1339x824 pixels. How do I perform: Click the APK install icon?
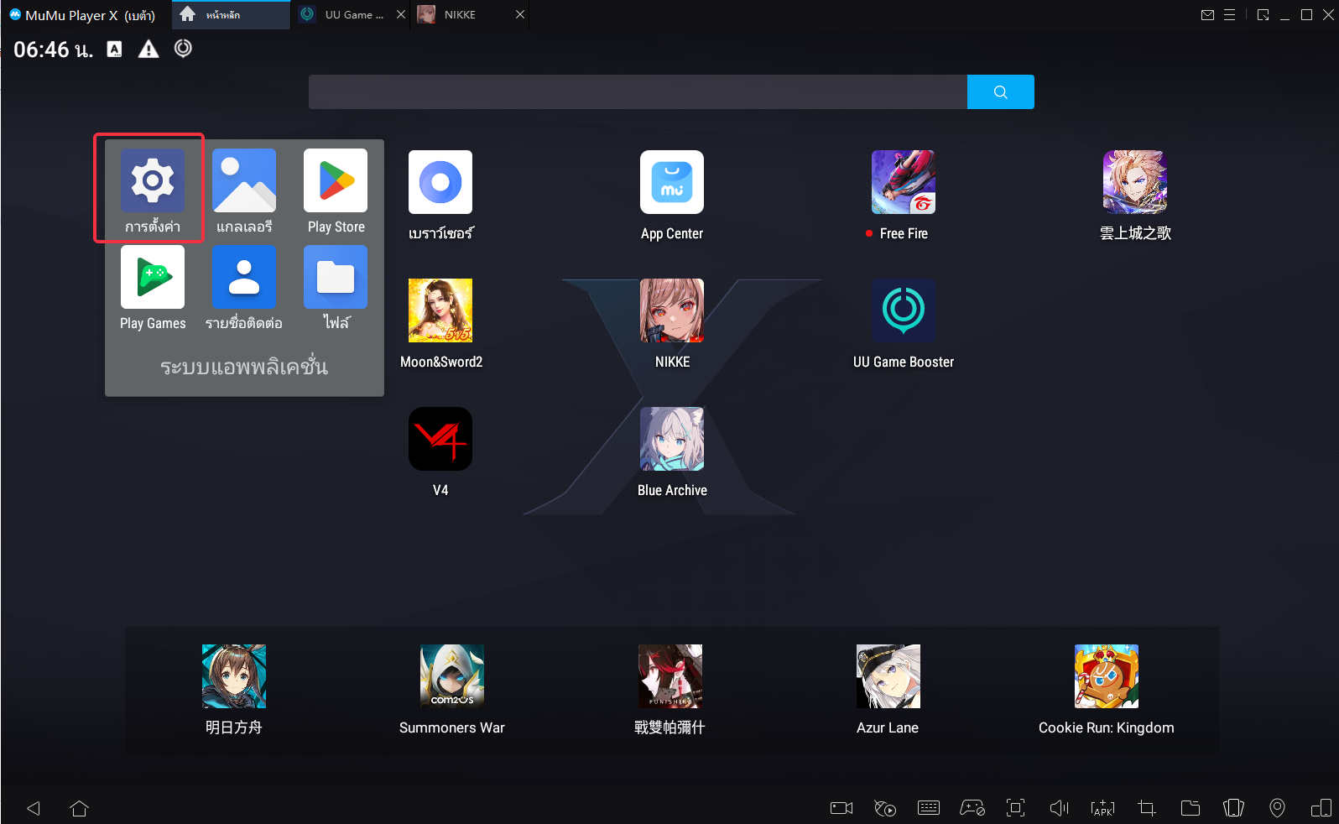(x=1102, y=808)
